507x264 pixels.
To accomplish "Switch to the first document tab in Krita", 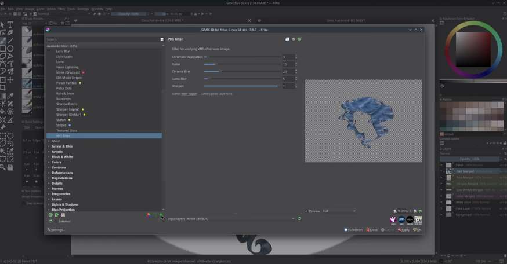I will pos(162,20).
